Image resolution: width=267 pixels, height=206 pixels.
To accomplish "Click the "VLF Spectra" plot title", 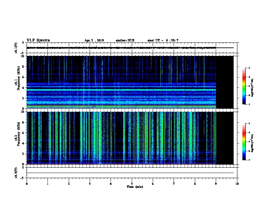I will (x=38, y=40).
